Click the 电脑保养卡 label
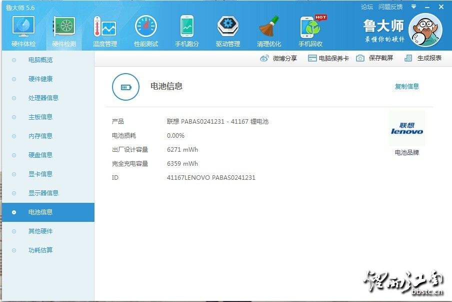 334,58
